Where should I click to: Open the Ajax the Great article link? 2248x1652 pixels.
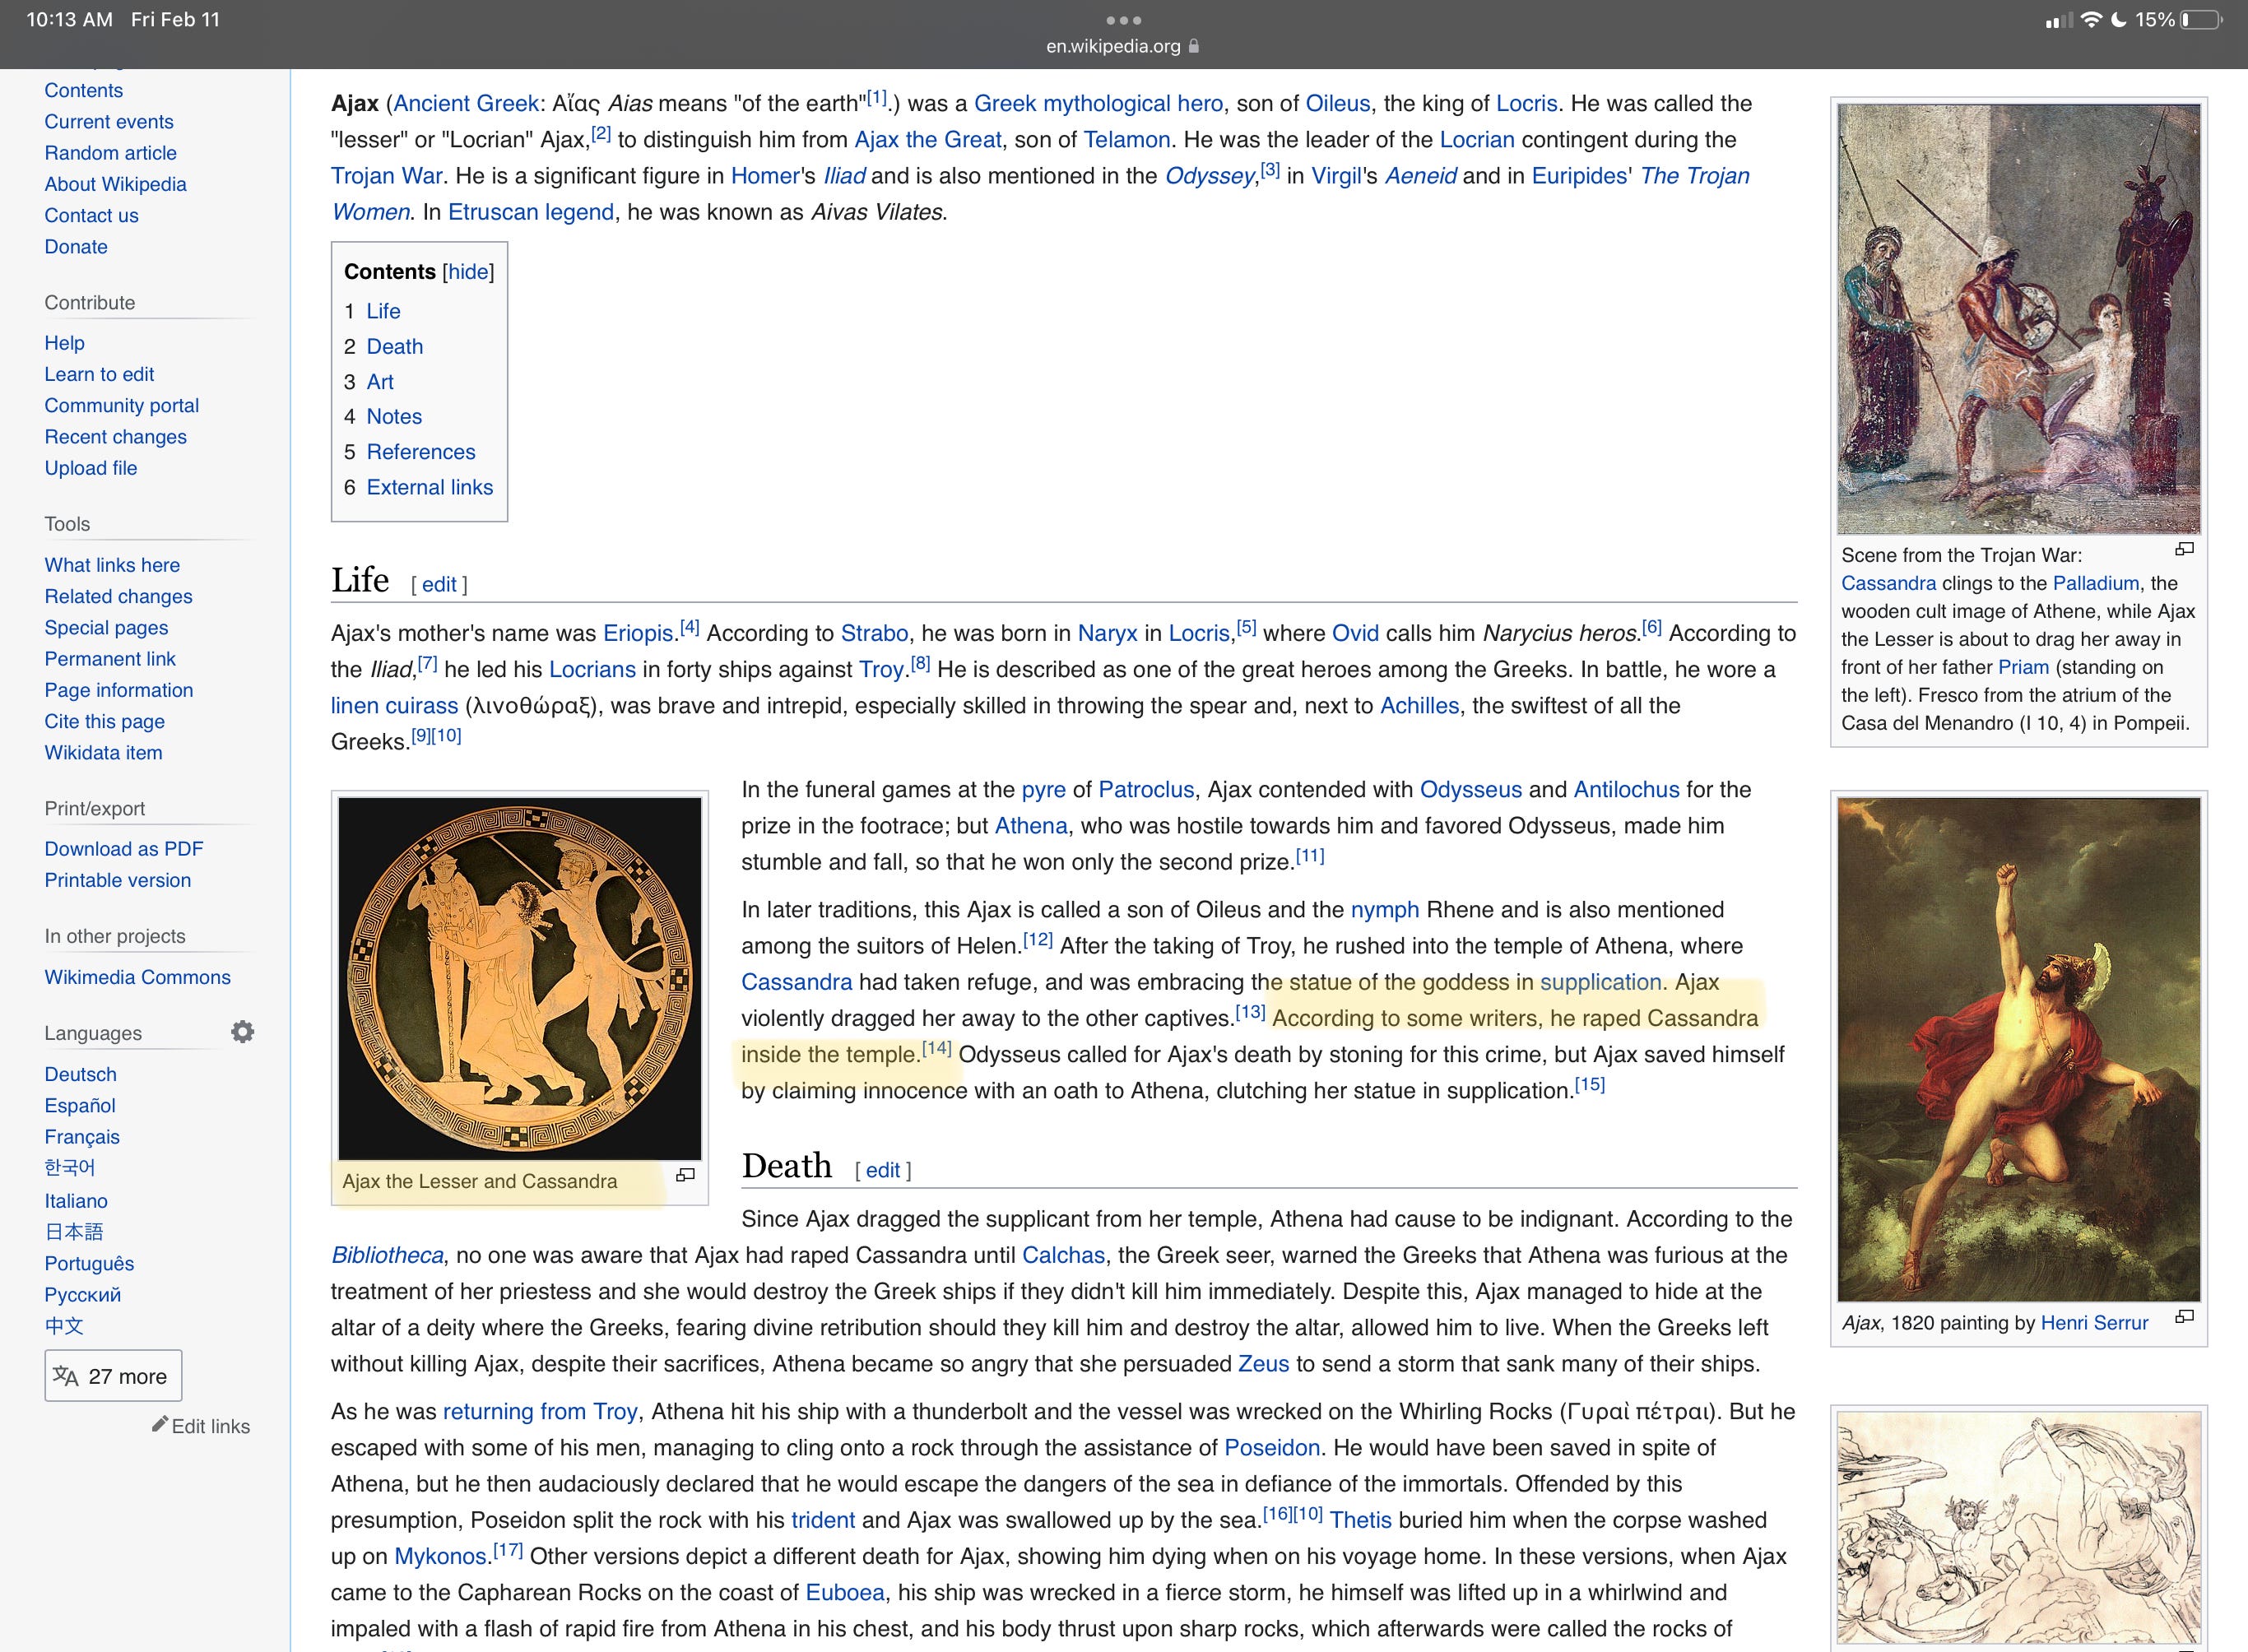click(x=927, y=140)
